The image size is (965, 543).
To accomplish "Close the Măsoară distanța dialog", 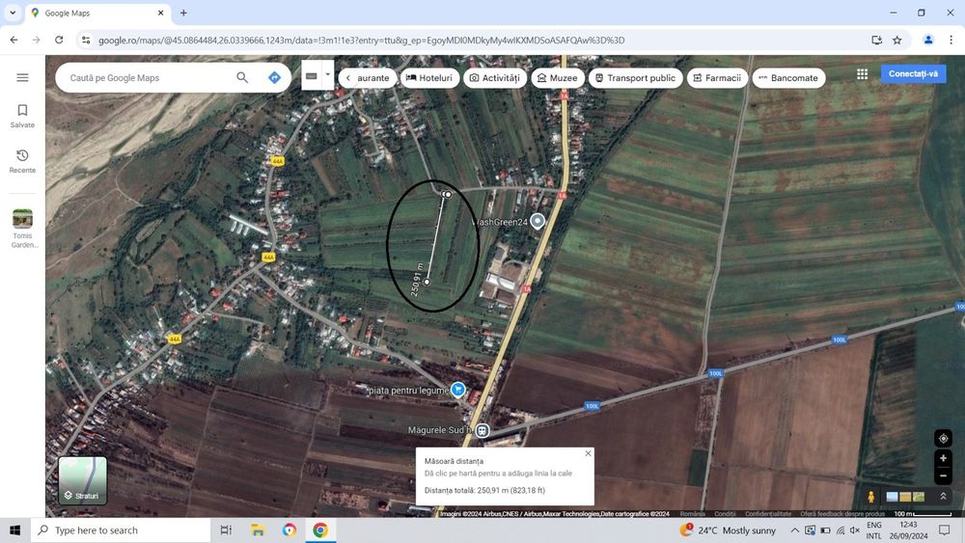I will coord(588,453).
